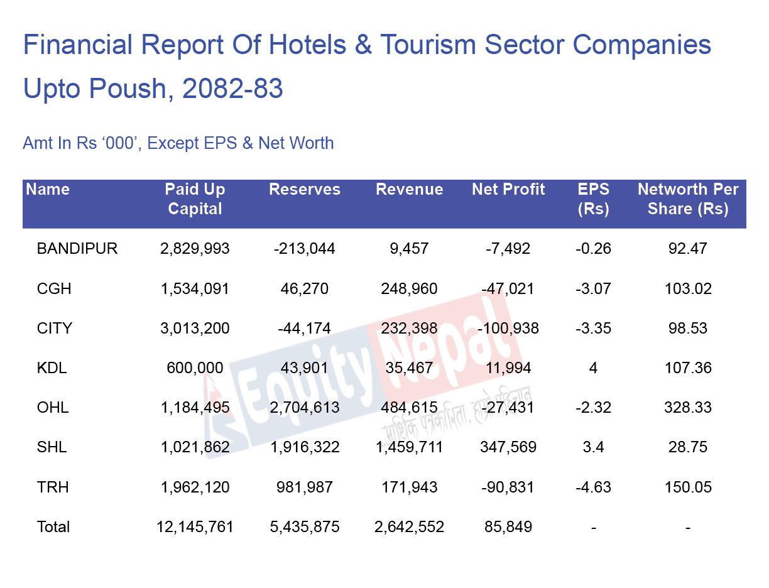Click total revenue figure 2,642,552
The image size is (769, 588).
click(410, 527)
